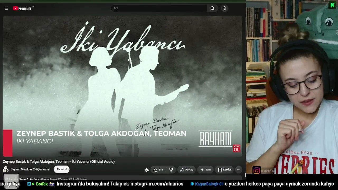Open the 'Soru' ask button
This screenshot has height=190, width=338.
205,170
